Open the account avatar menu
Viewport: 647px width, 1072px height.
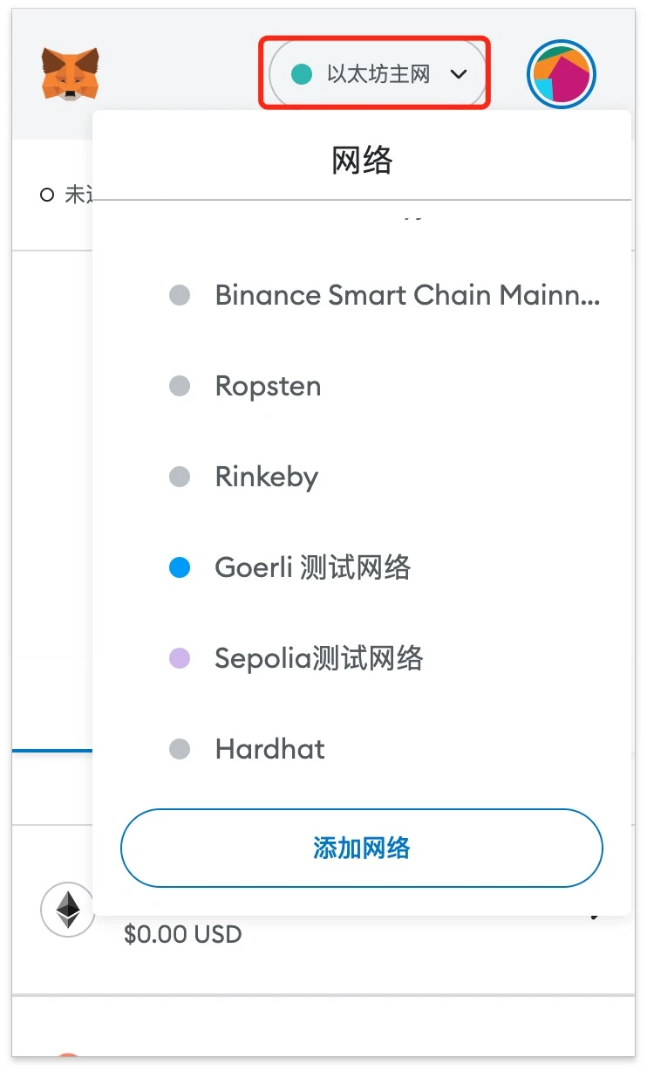[x=561, y=74]
